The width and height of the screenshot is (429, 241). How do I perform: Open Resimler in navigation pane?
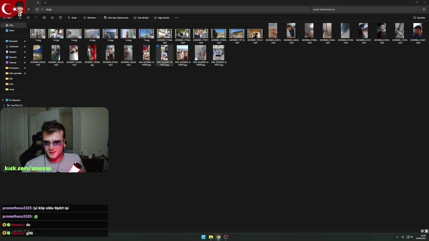[13, 57]
